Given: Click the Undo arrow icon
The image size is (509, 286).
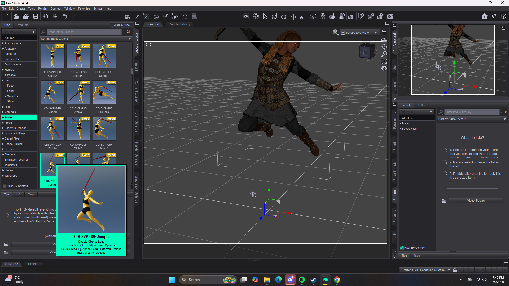Looking at the screenshot, I should [x=65, y=16].
